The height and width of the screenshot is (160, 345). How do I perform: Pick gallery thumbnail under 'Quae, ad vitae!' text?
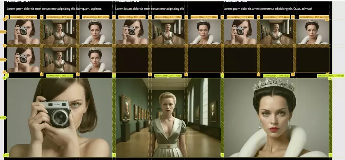pyautogui.click(x=277, y=32)
